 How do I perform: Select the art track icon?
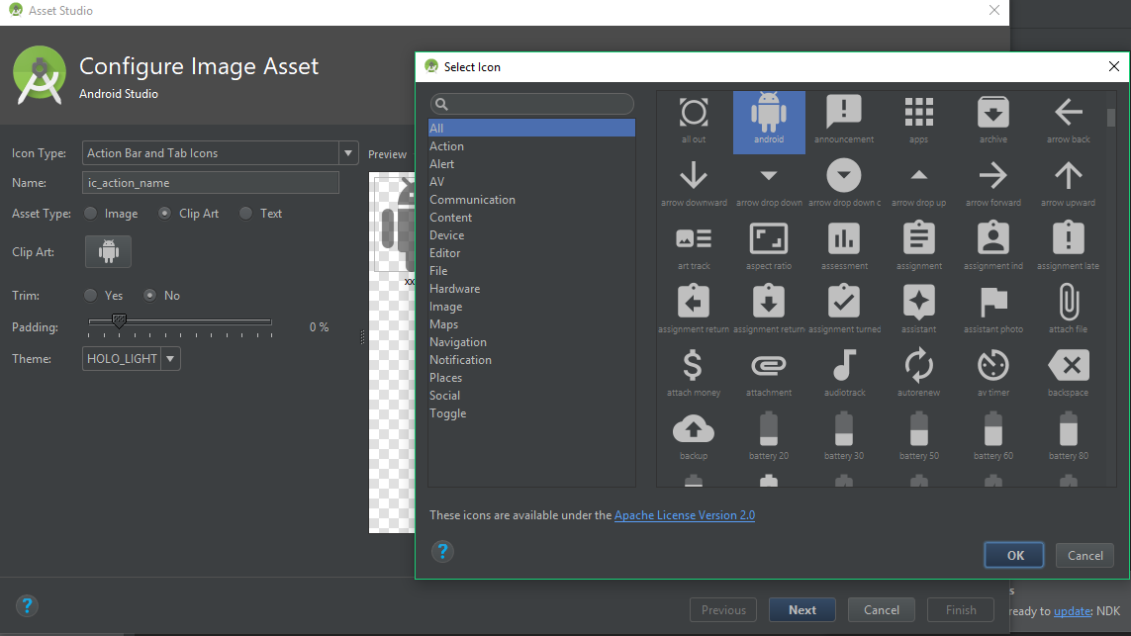pos(694,248)
